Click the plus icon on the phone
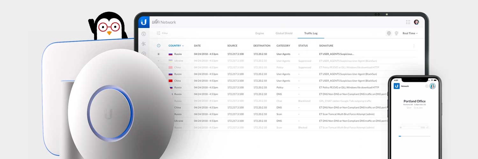This screenshot has width=478, height=159. [x=427, y=86]
